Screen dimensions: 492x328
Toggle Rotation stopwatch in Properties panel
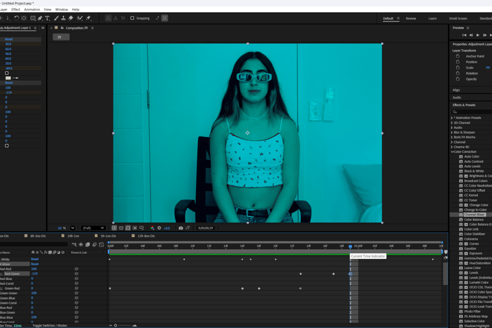457,73
